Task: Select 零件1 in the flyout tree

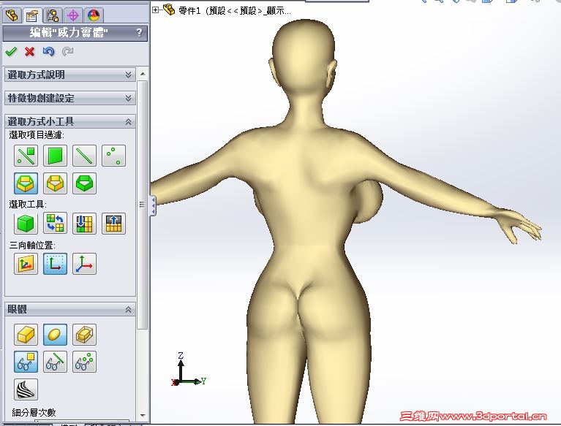Action: tap(235, 11)
